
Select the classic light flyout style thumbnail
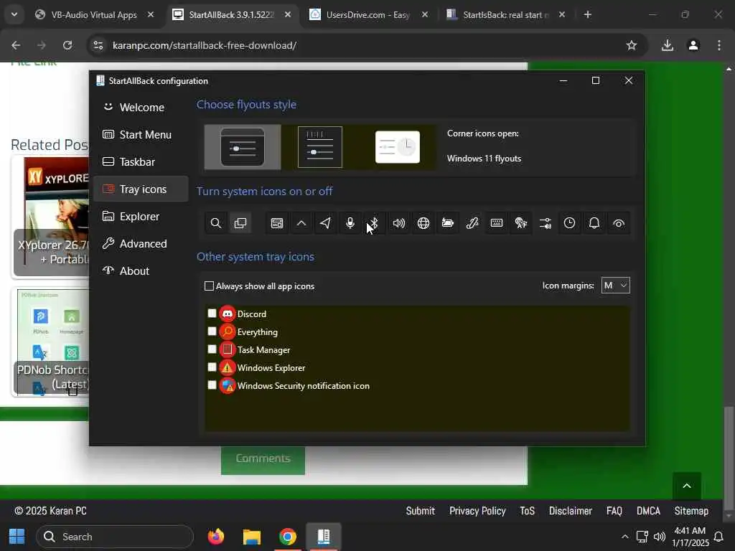tap(398, 147)
